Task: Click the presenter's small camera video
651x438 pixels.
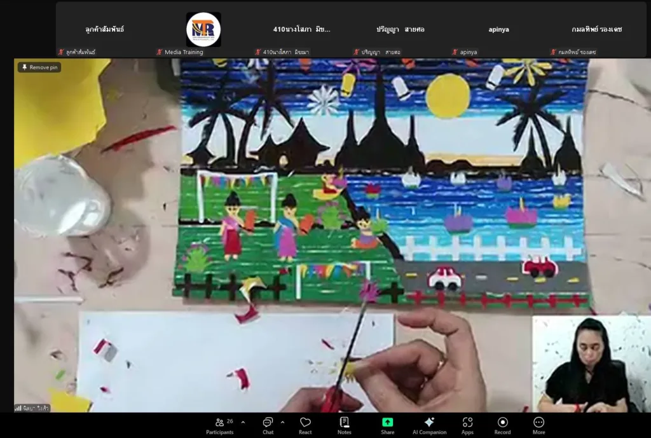Action: (591, 364)
